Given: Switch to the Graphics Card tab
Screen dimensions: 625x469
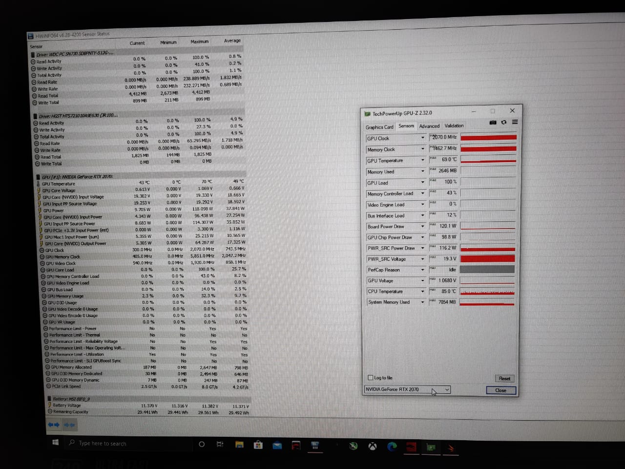Looking at the screenshot, I should 379,127.
